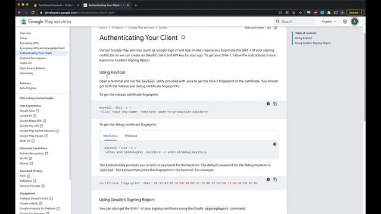Open ML Kit external link
381x214 pixels.
click(x=26, y=159)
